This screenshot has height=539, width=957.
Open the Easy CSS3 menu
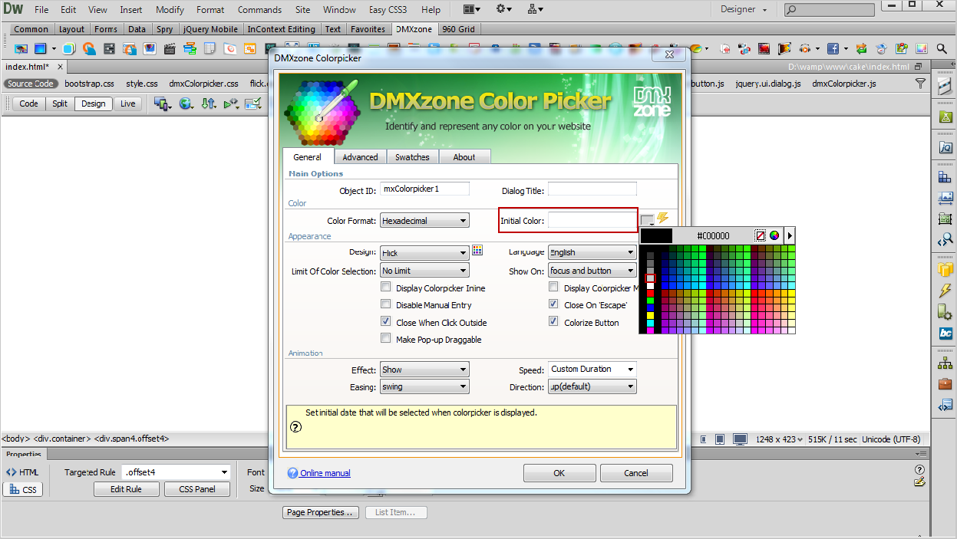(x=388, y=10)
